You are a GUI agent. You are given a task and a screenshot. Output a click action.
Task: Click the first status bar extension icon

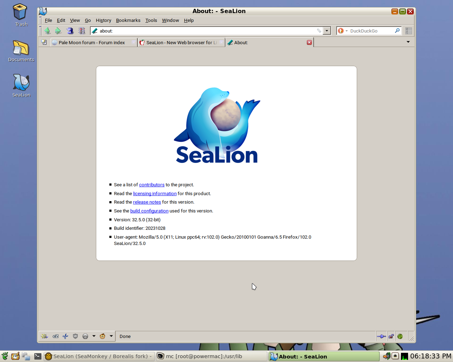click(44, 336)
